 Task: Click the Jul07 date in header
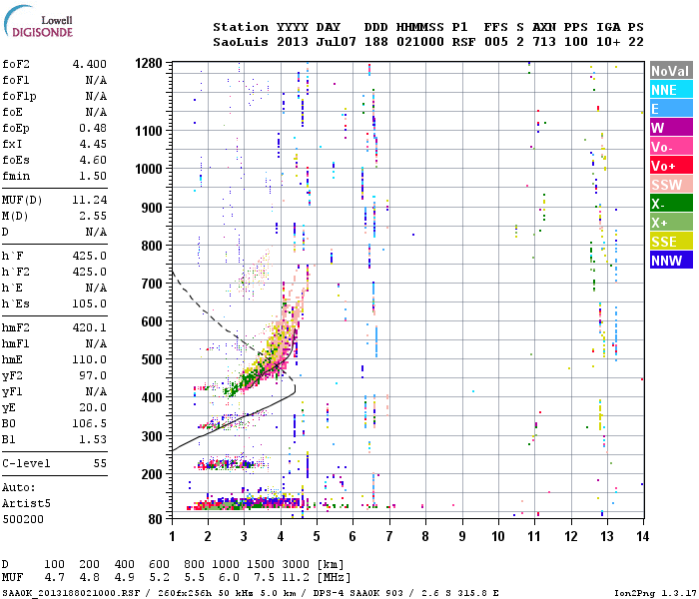[337, 42]
